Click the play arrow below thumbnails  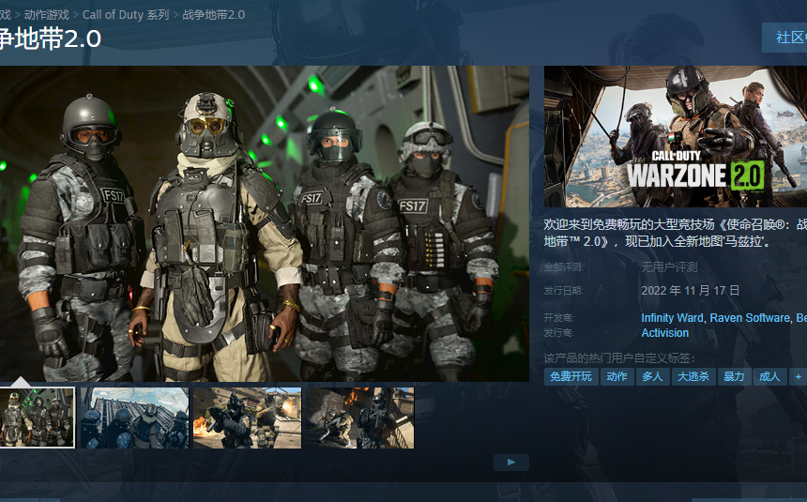click(511, 462)
